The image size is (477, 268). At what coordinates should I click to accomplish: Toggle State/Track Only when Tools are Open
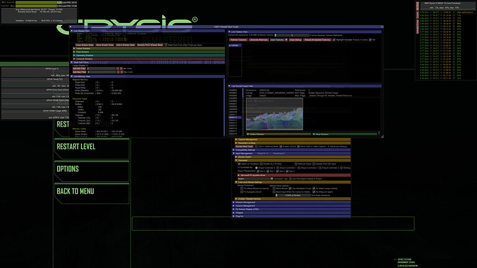[166, 45]
